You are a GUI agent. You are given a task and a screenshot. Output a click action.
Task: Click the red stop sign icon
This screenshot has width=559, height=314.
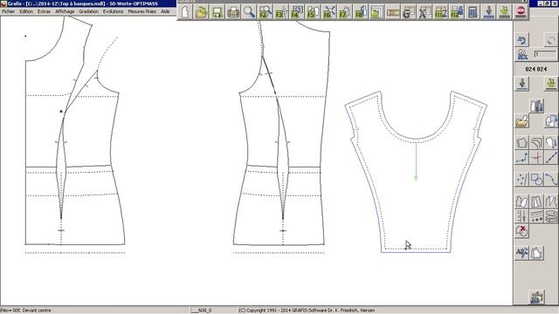click(x=521, y=12)
